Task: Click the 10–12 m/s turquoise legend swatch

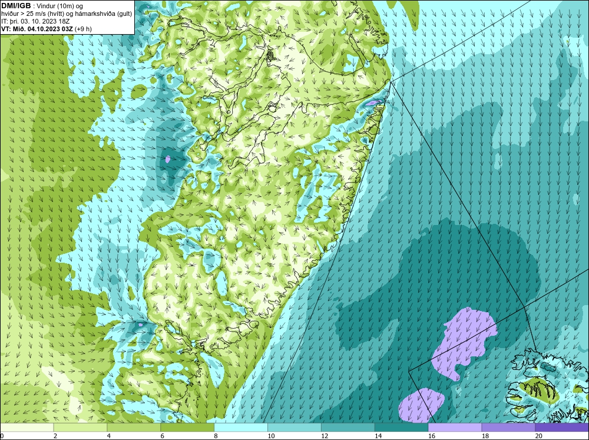Action: pos(294,428)
